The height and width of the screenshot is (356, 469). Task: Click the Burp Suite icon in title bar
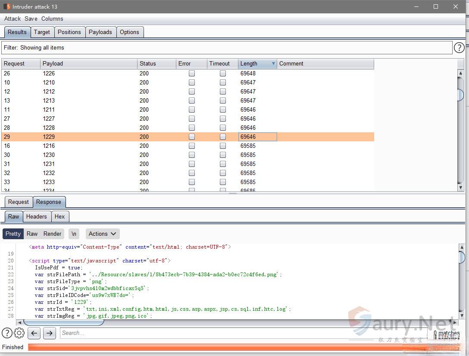(7, 6)
